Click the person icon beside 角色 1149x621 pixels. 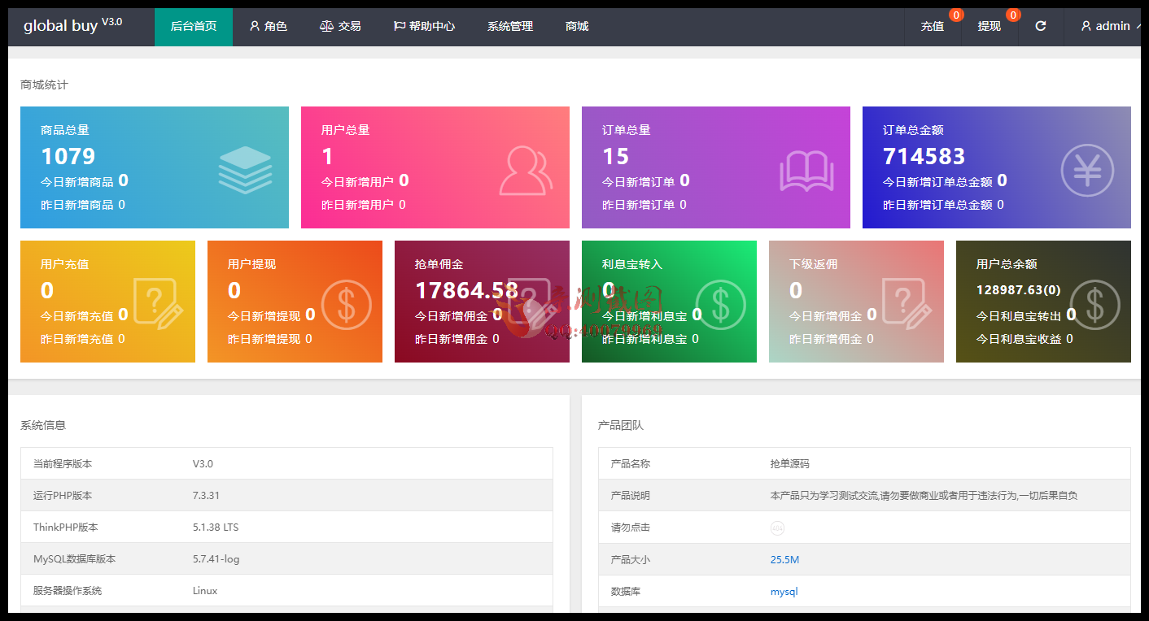click(255, 26)
